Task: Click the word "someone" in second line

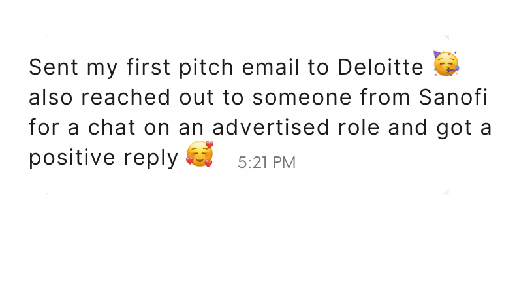Action: coord(302,98)
